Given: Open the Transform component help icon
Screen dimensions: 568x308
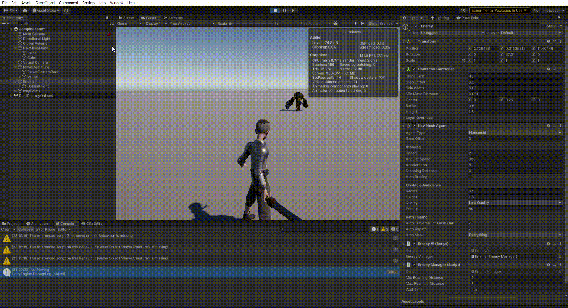Looking at the screenshot, I should pos(548,41).
